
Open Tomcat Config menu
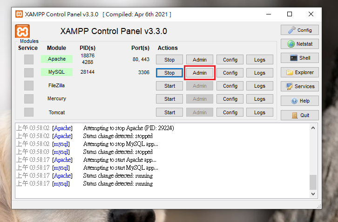230,112
